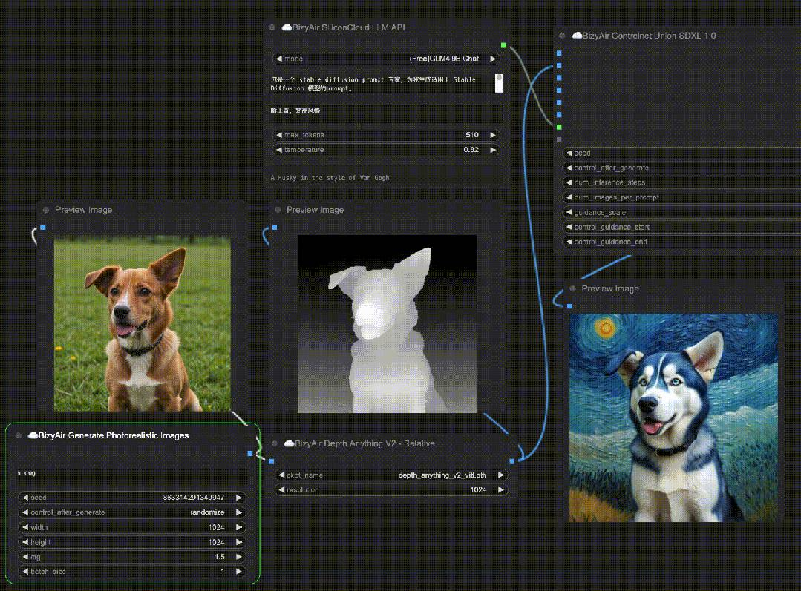Click the cloud icon on Generate Photorealistic Images node
801x591 pixels.
pyautogui.click(x=33, y=435)
